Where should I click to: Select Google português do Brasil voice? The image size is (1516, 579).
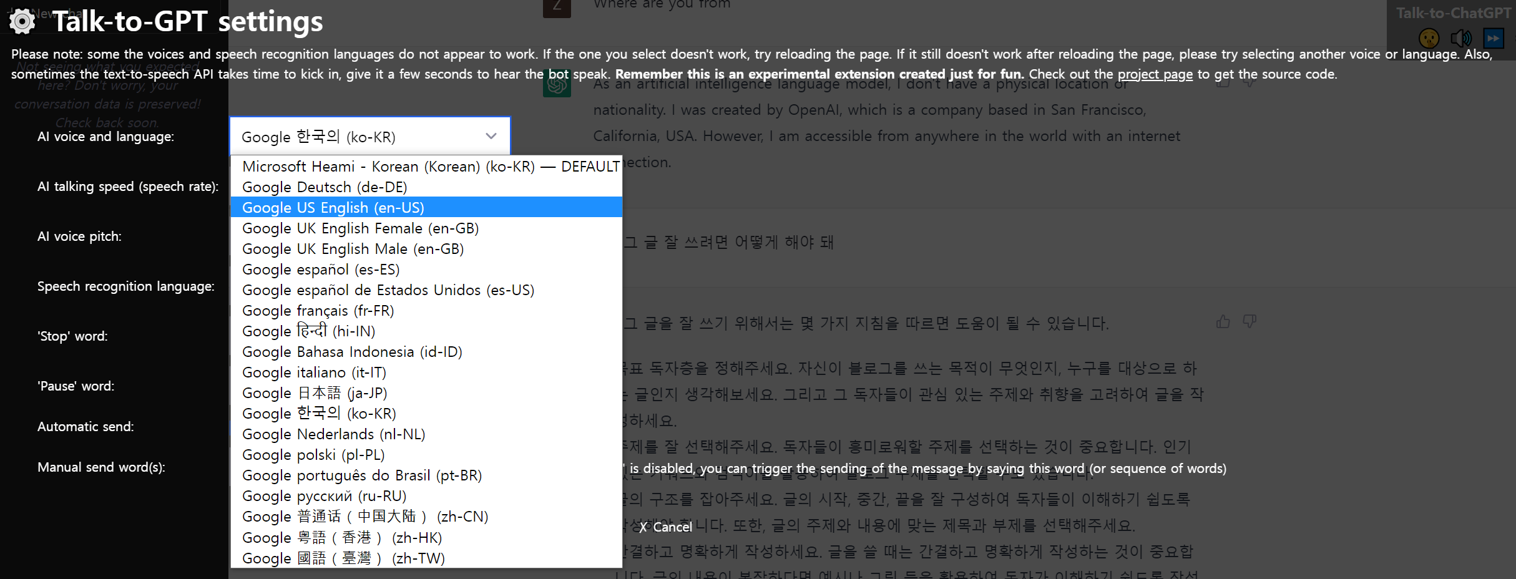[x=426, y=475]
